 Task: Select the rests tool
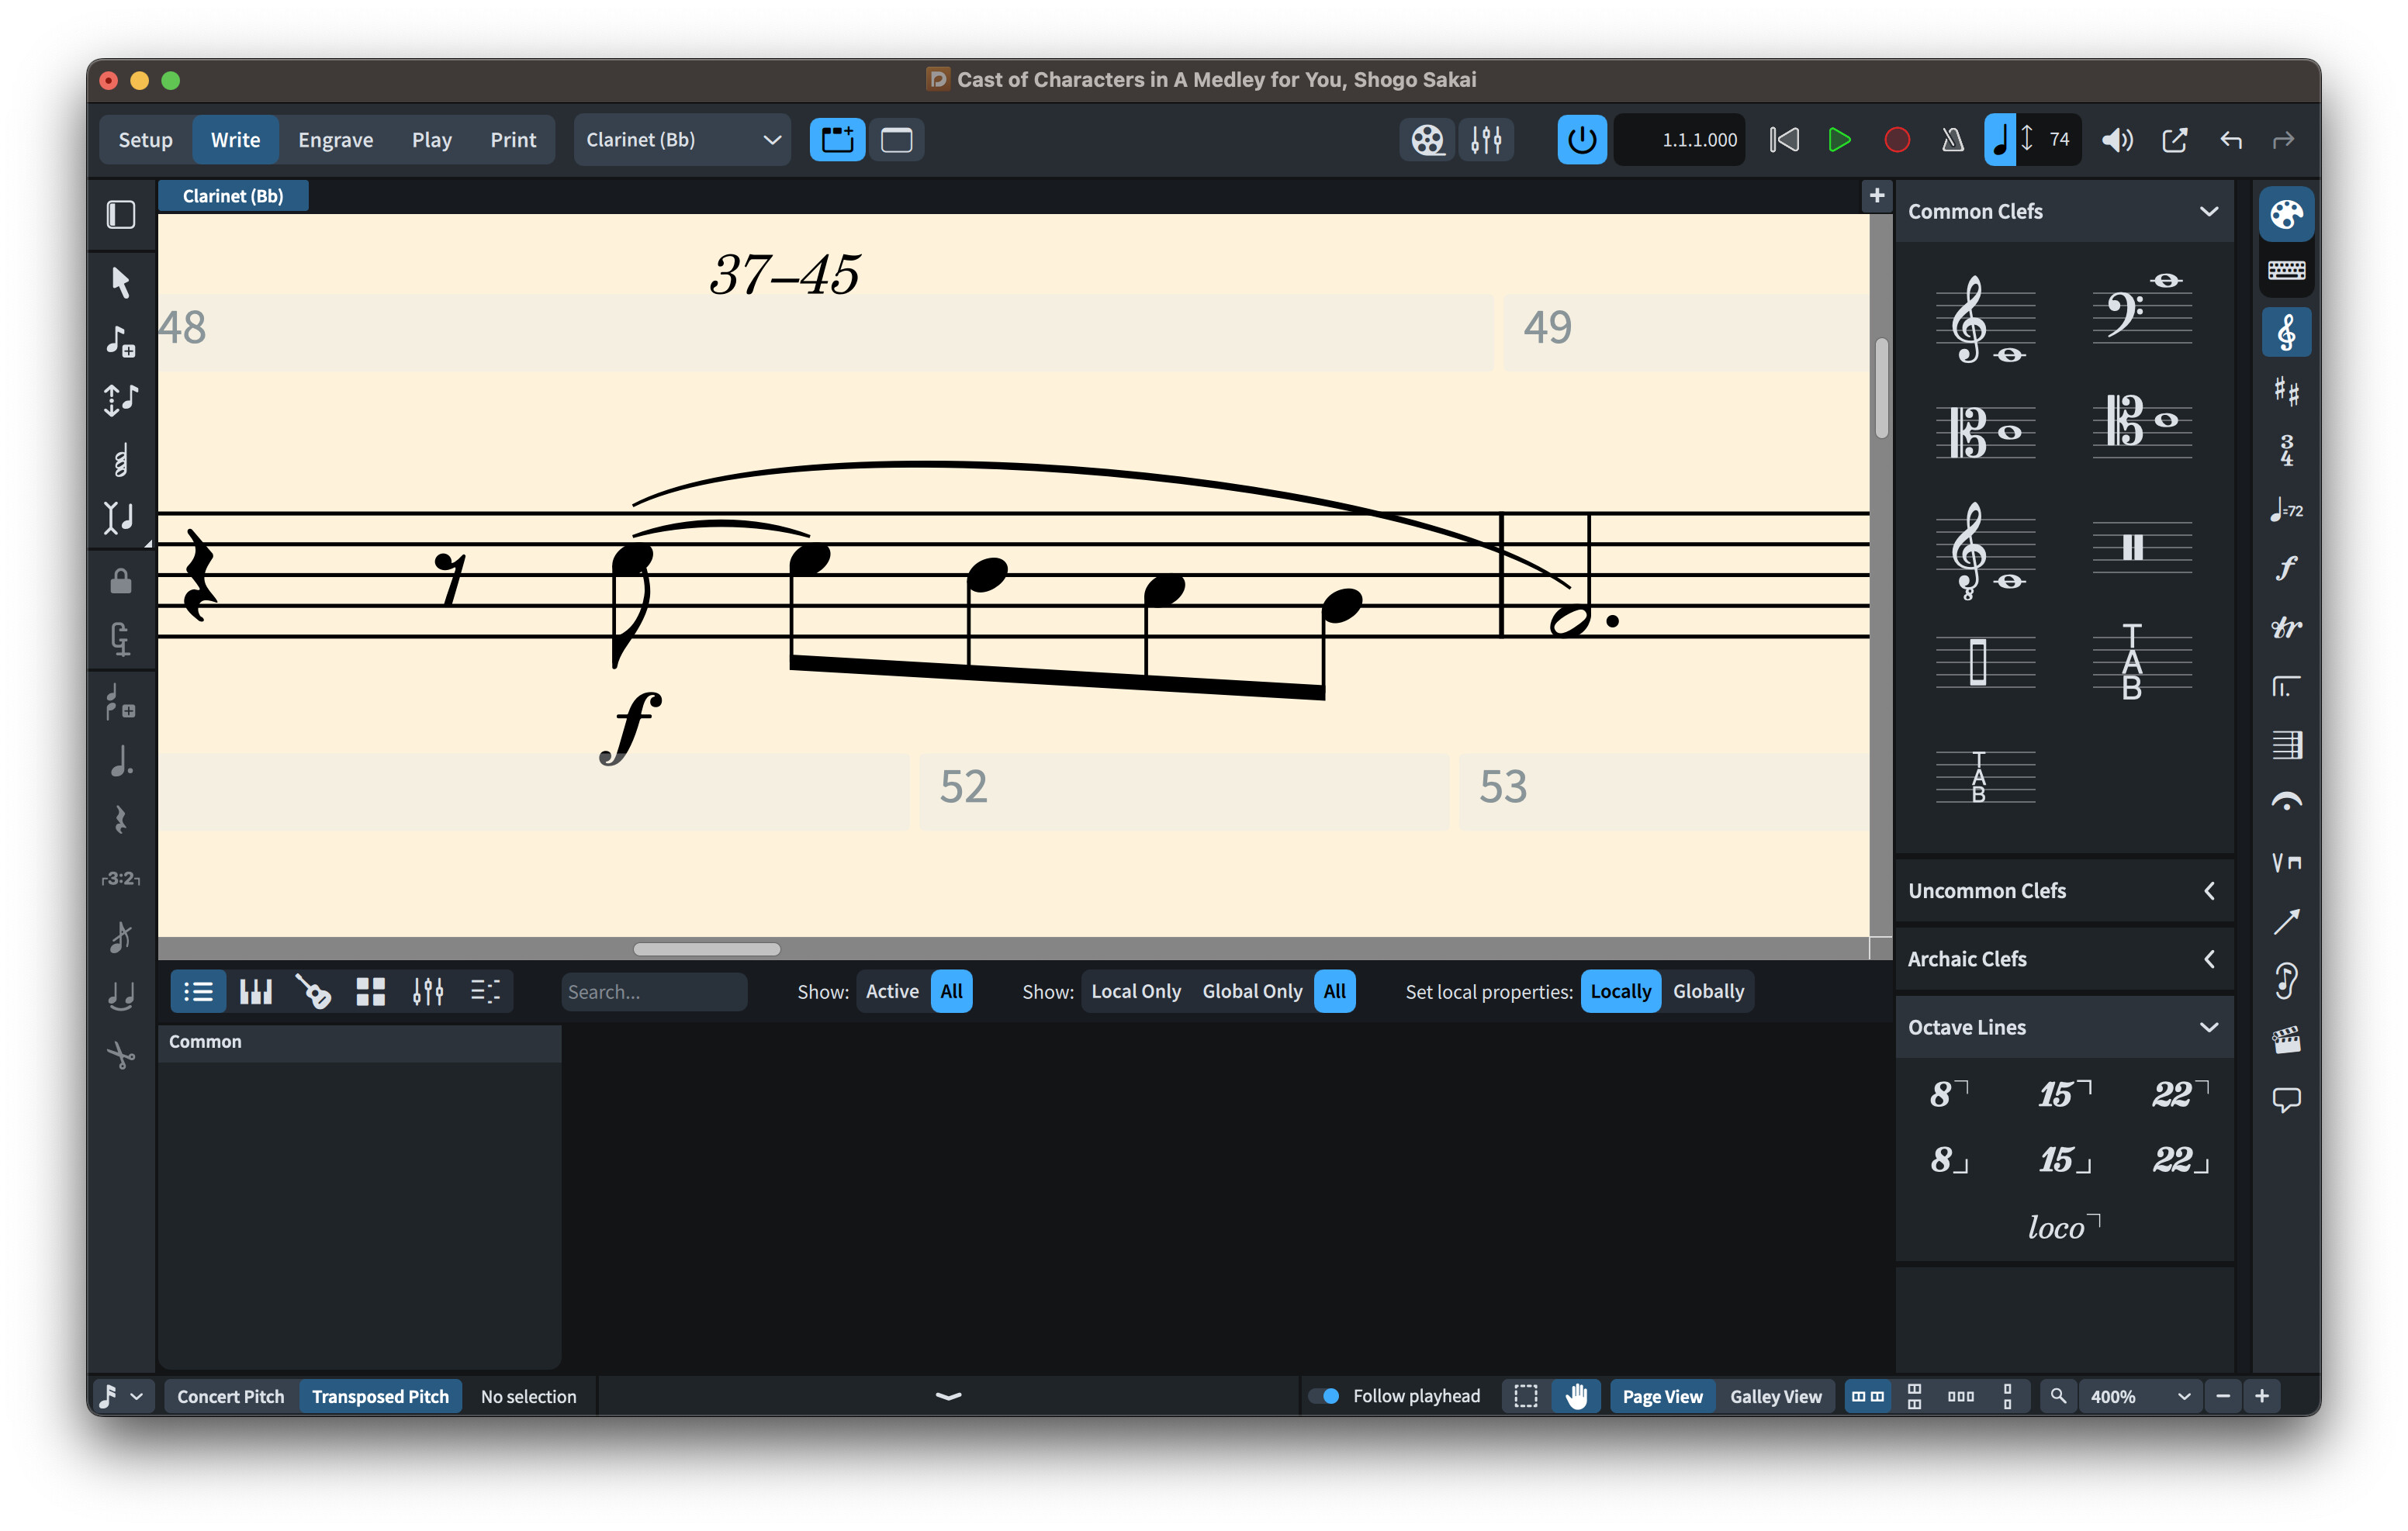coord(121,820)
